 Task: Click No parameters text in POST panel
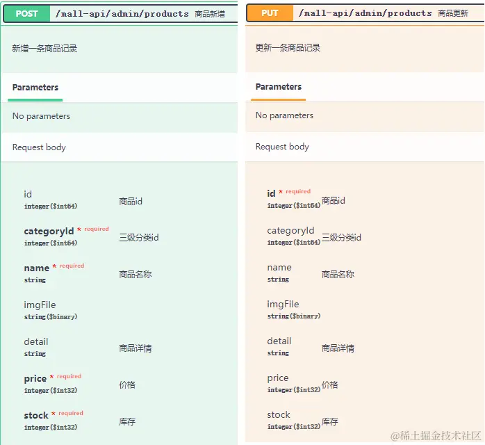[x=41, y=116]
